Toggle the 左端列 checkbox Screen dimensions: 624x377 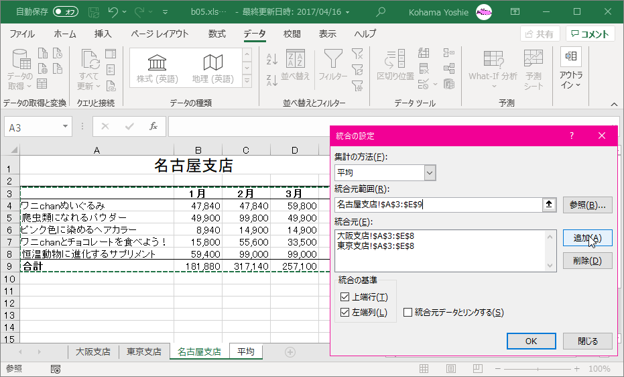(345, 312)
